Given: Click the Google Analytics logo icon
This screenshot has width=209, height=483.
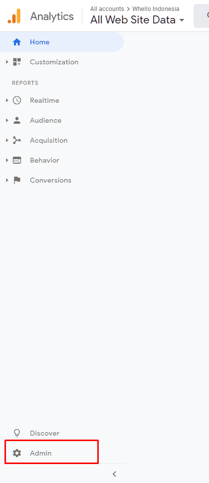Looking at the screenshot, I should (x=14, y=16).
